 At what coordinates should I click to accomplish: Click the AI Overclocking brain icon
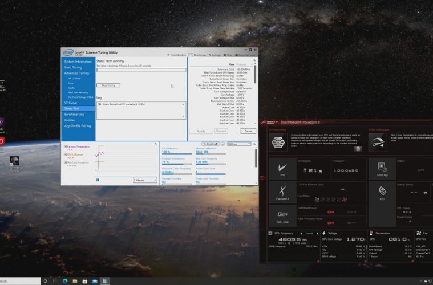click(x=278, y=142)
